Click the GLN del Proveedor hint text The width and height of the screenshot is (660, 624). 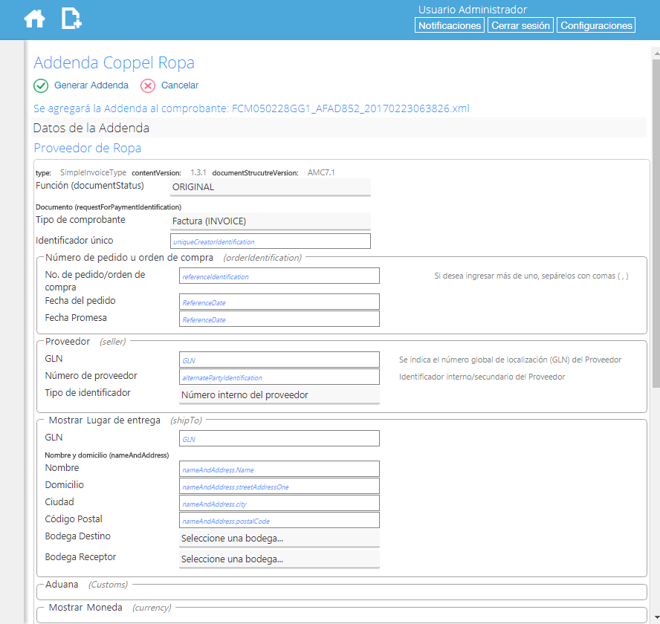click(x=510, y=360)
